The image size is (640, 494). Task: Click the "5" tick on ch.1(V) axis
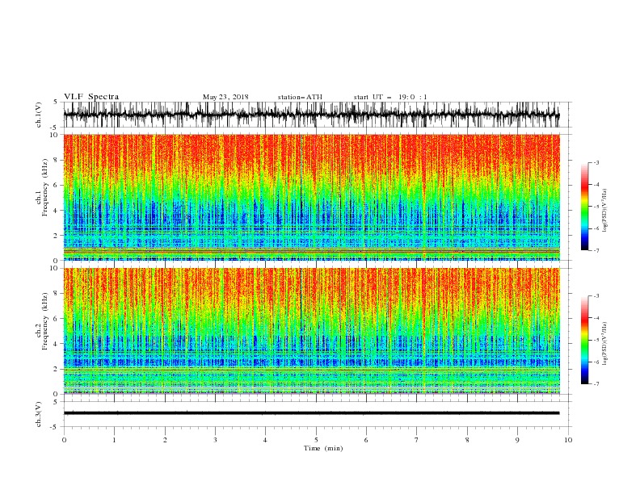tap(56, 103)
